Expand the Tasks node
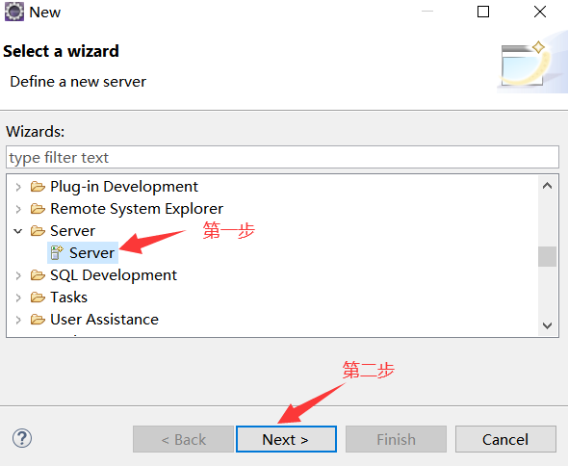Viewport: 568px width, 466px height. click(18, 298)
